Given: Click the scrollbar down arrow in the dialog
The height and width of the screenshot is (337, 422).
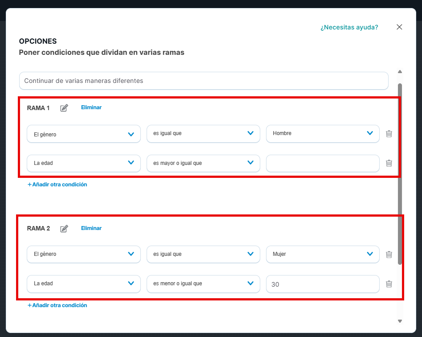Looking at the screenshot, I should tap(400, 321).
